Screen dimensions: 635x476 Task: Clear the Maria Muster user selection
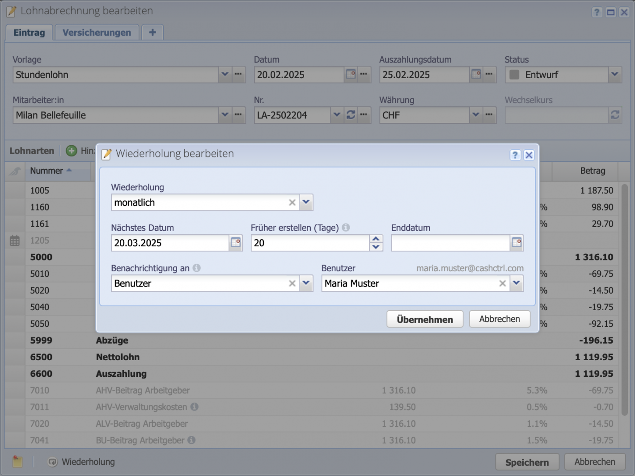coord(502,283)
